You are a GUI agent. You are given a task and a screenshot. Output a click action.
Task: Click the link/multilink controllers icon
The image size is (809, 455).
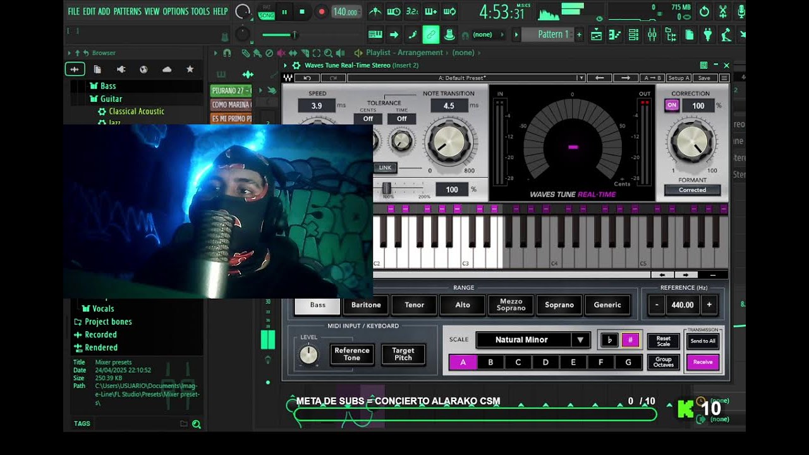pos(431,34)
